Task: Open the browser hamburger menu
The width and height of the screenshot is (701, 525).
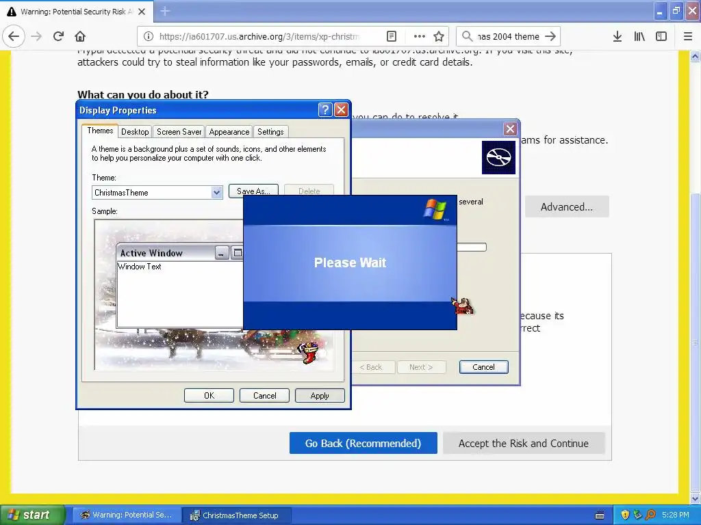Action: (688, 36)
